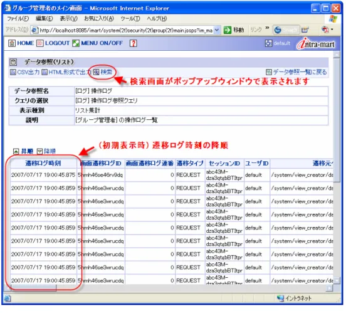Export via HTML形式で出力 link

tap(70, 72)
